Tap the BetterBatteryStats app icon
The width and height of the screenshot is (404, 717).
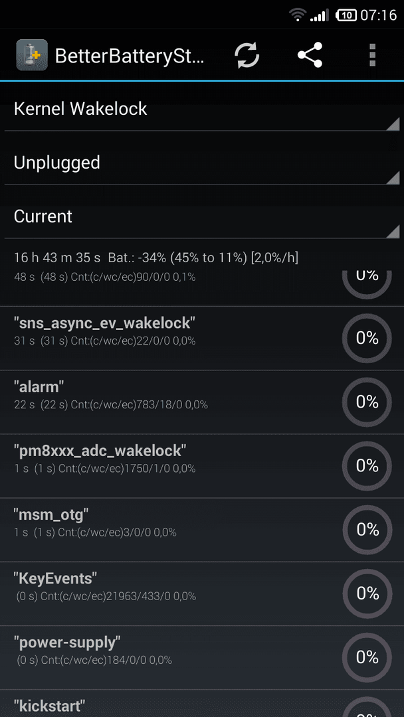pyautogui.click(x=32, y=55)
